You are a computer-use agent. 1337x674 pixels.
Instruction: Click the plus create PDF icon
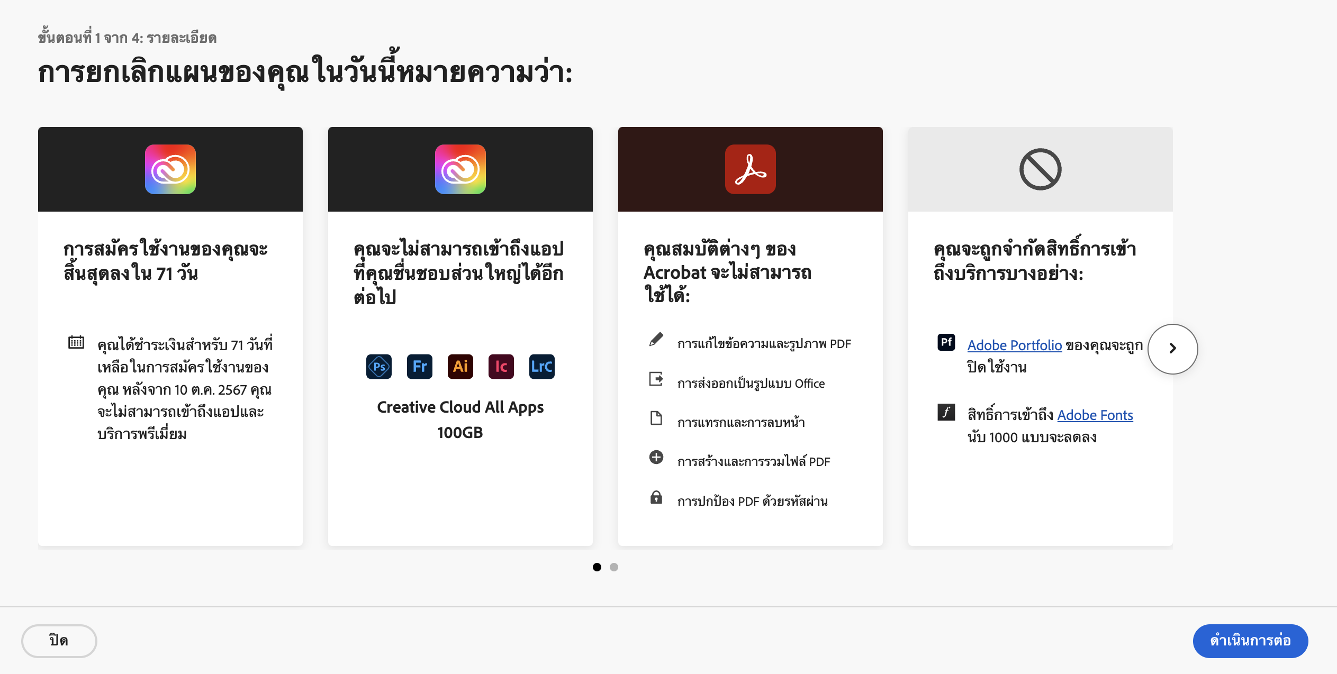pyautogui.click(x=656, y=457)
